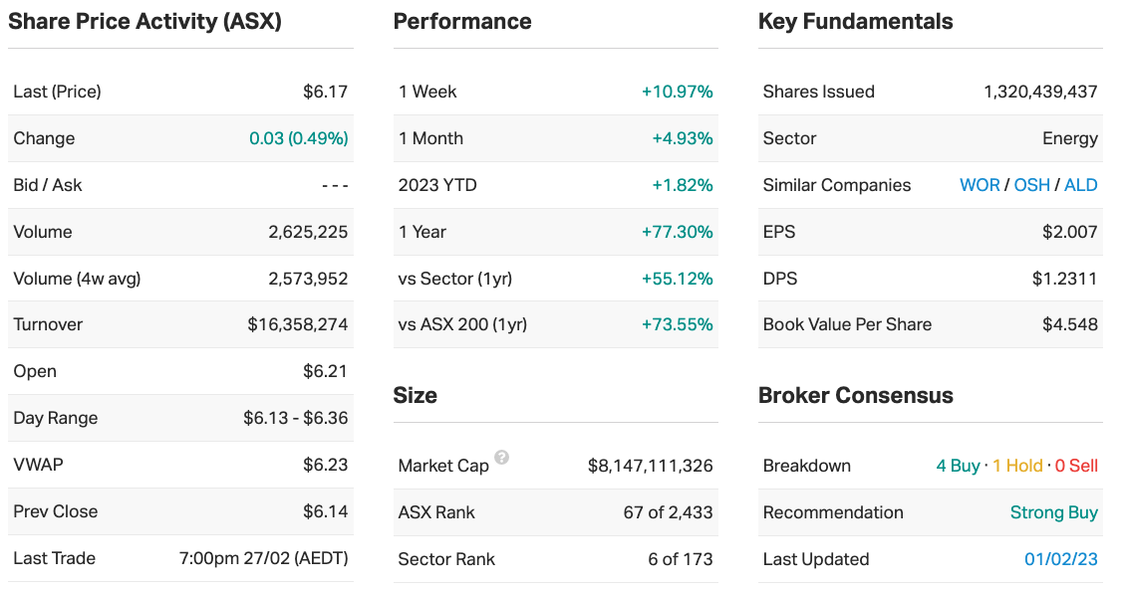Click the 01/02/23 last updated date
This screenshot has width=1127, height=591.
click(x=1061, y=559)
